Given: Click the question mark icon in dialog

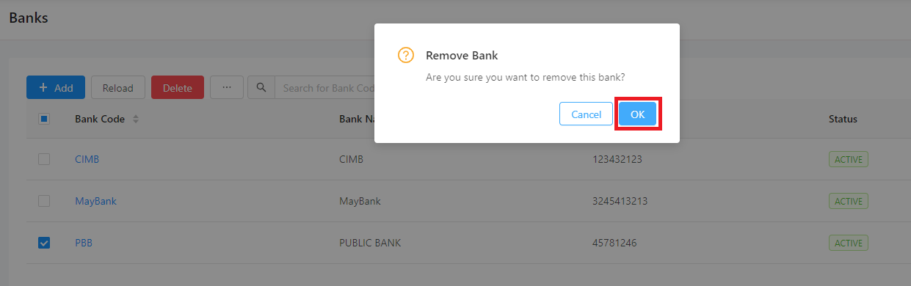Looking at the screenshot, I should click(x=405, y=55).
